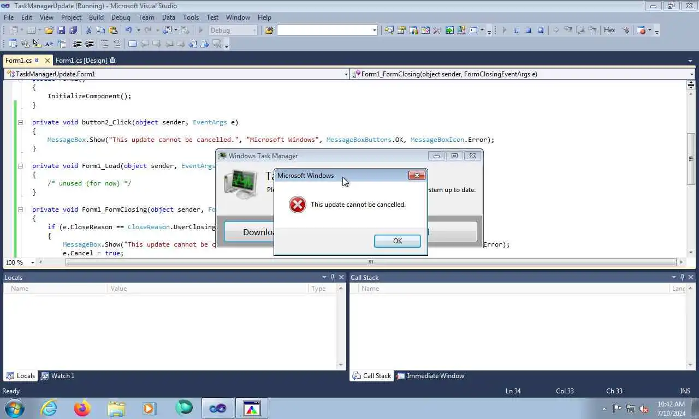
Task: Click the Windows Start button
Action: 14,408
